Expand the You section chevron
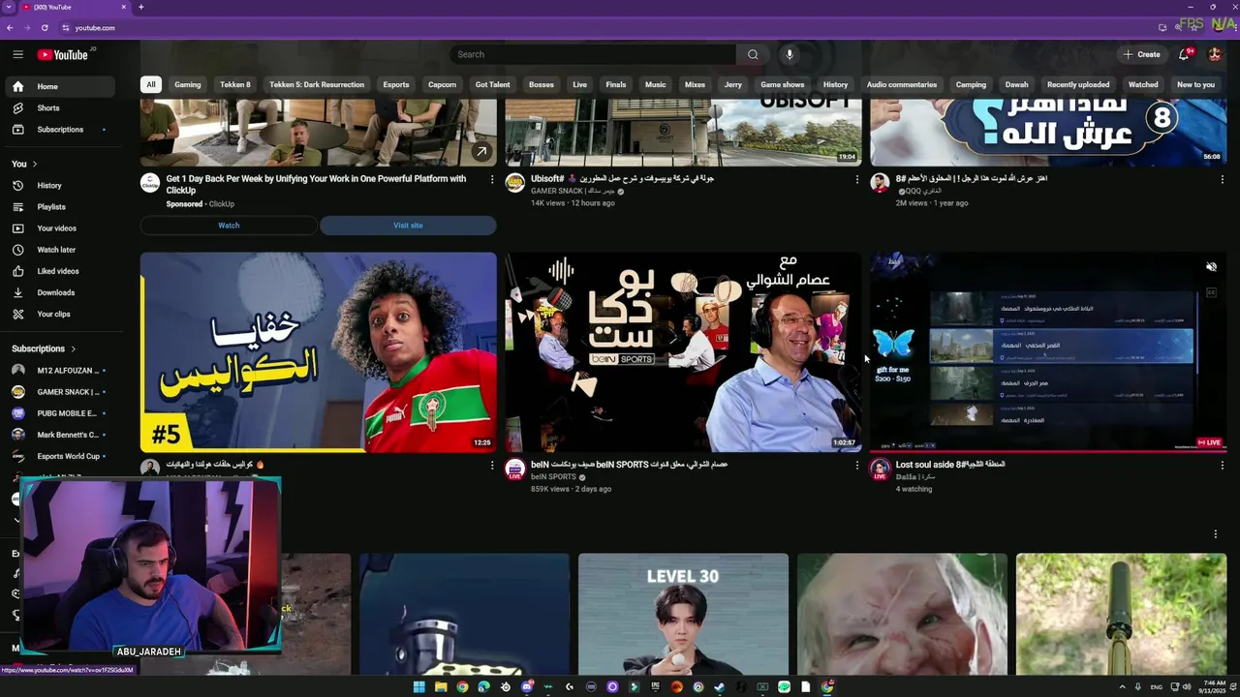Image resolution: width=1240 pixels, height=697 pixels. click(x=35, y=164)
